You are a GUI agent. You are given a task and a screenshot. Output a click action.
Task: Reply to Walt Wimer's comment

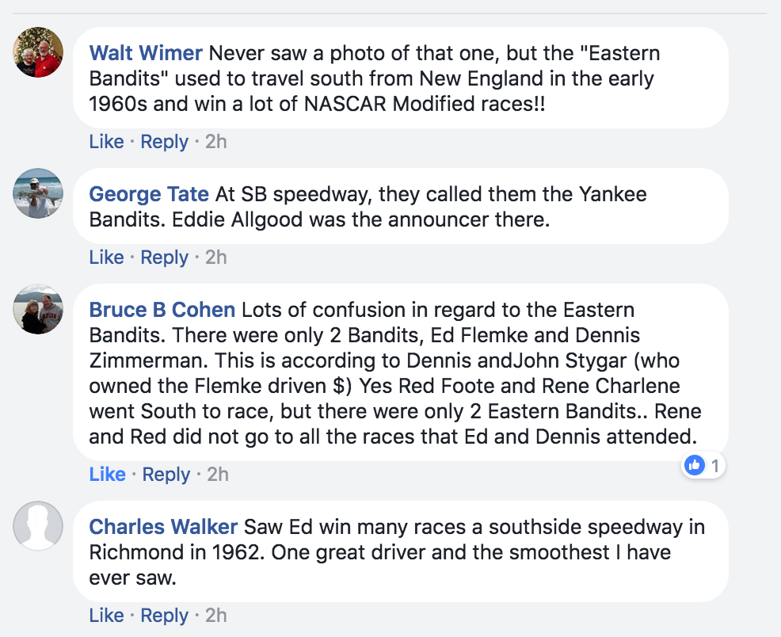pos(165,142)
